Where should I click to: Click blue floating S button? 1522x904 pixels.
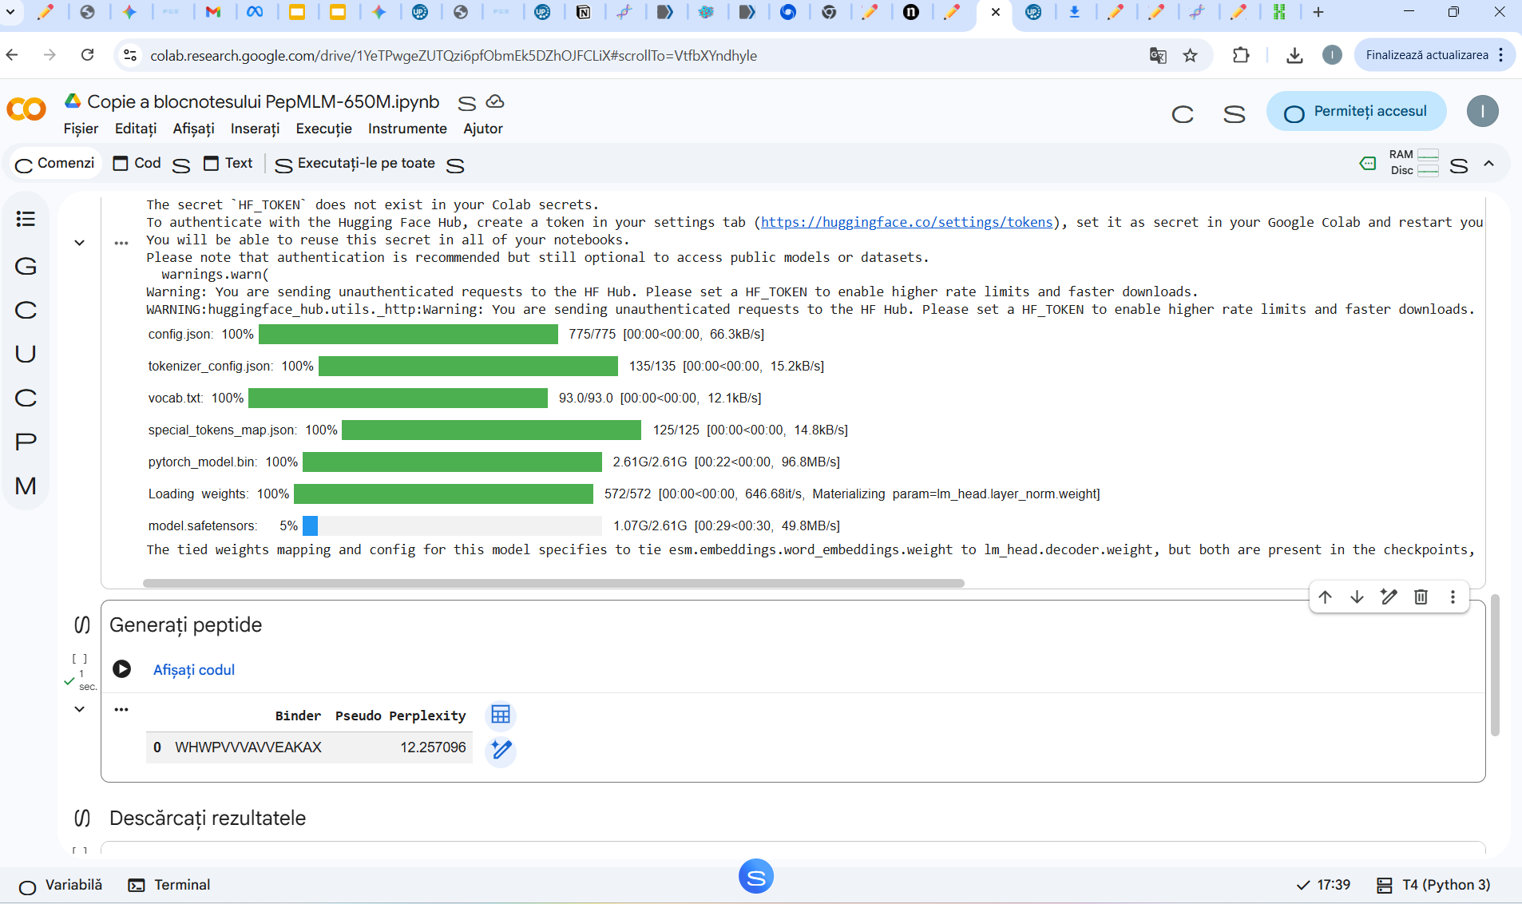click(756, 877)
